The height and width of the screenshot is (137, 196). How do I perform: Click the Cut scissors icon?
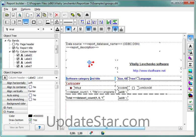click(x=38, y=15)
